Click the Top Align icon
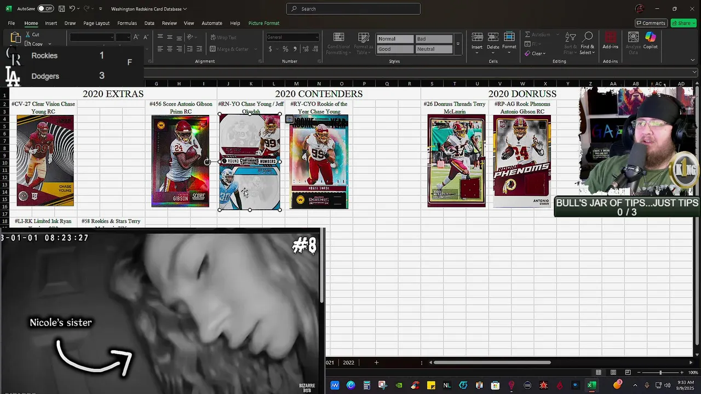This screenshot has height=394, width=701. (x=160, y=37)
